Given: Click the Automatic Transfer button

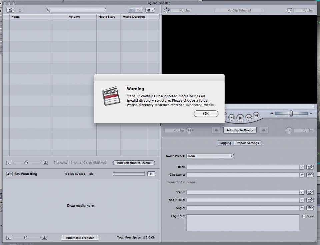Looking at the screenshot, I should coord(80,237).
